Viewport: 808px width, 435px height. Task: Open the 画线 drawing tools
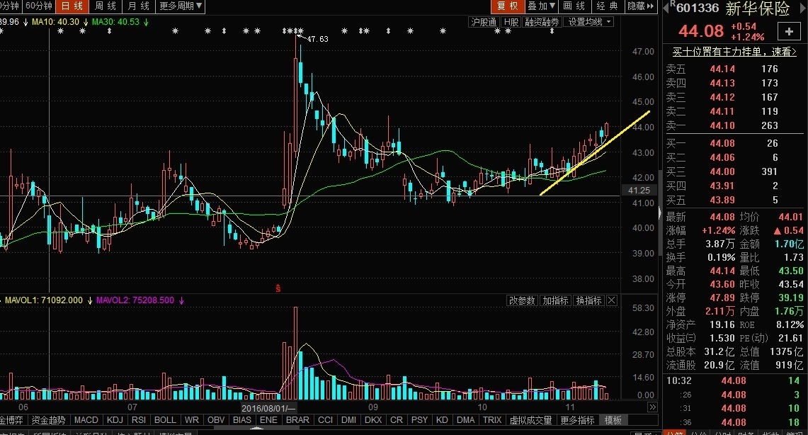click(574, 6)
